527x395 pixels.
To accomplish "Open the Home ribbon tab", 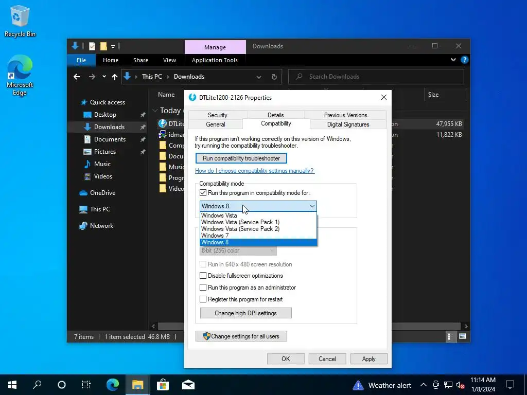I will pyautogui.click(x=111, y=60).
